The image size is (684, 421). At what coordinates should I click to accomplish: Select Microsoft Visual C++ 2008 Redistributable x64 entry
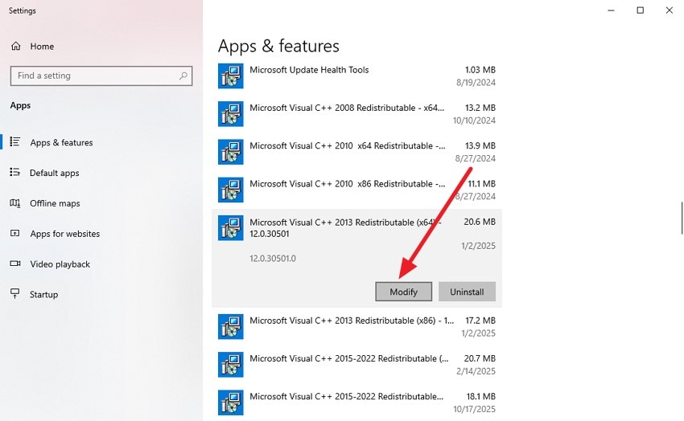[x=356, y=113]
